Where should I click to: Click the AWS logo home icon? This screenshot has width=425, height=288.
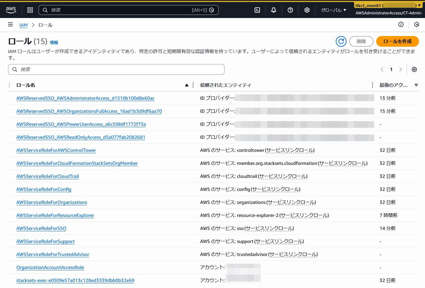[x=11, y=10]
